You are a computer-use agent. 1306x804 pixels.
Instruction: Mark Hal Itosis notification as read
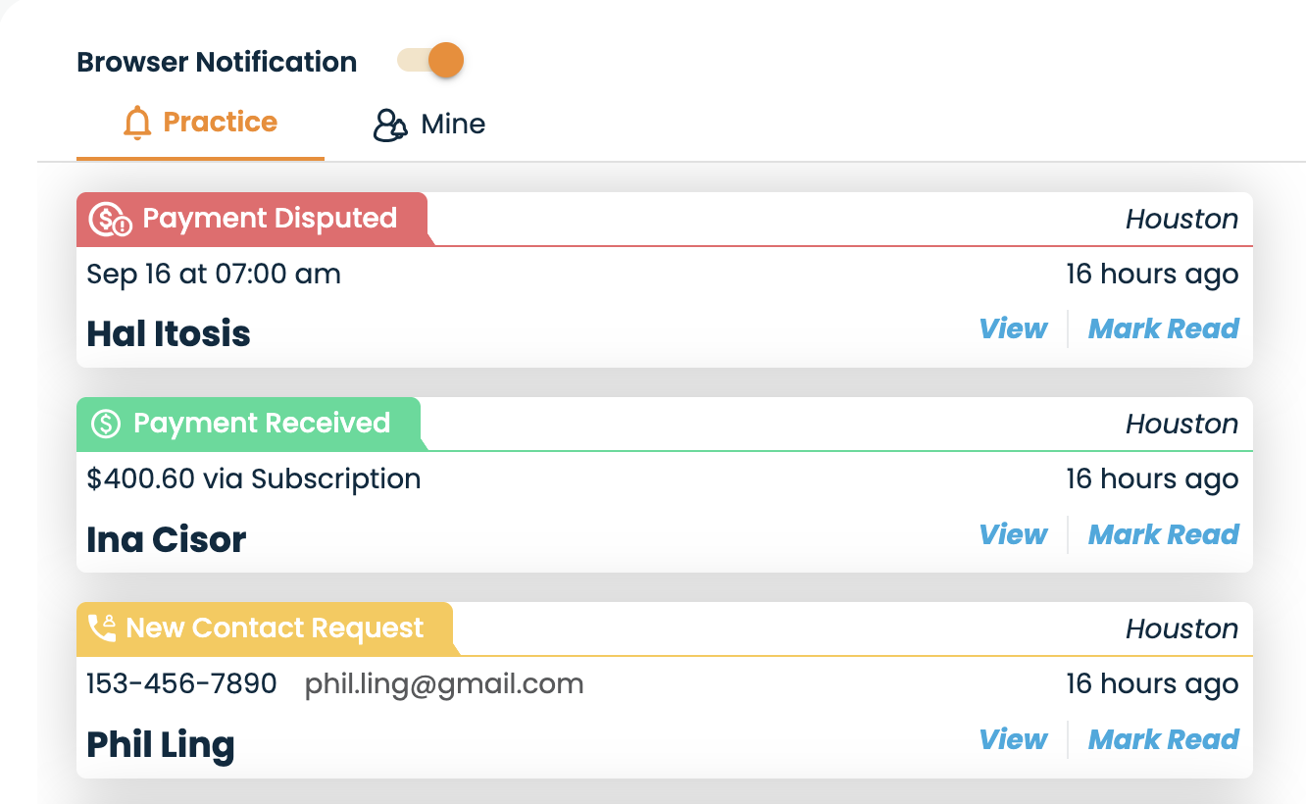click(1164, 328)
